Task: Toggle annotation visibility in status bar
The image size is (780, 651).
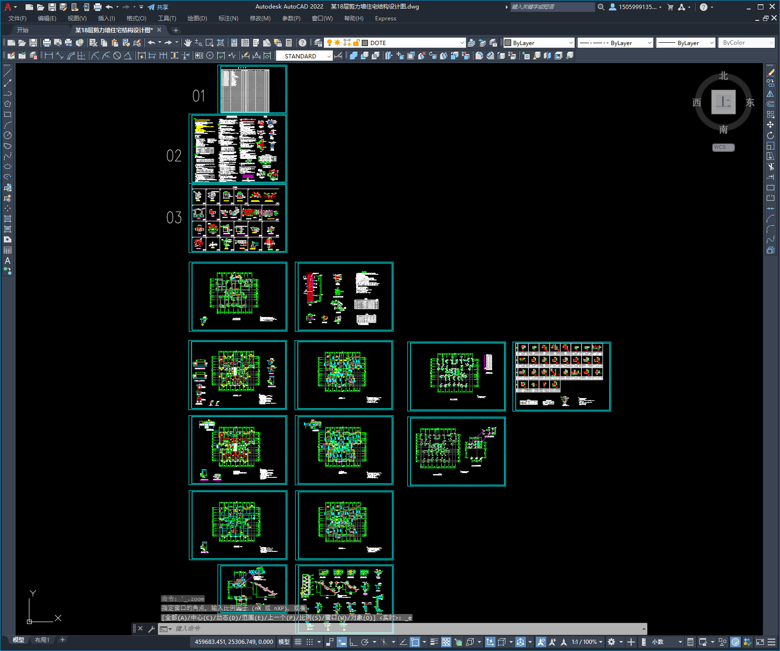Action: 541,642
